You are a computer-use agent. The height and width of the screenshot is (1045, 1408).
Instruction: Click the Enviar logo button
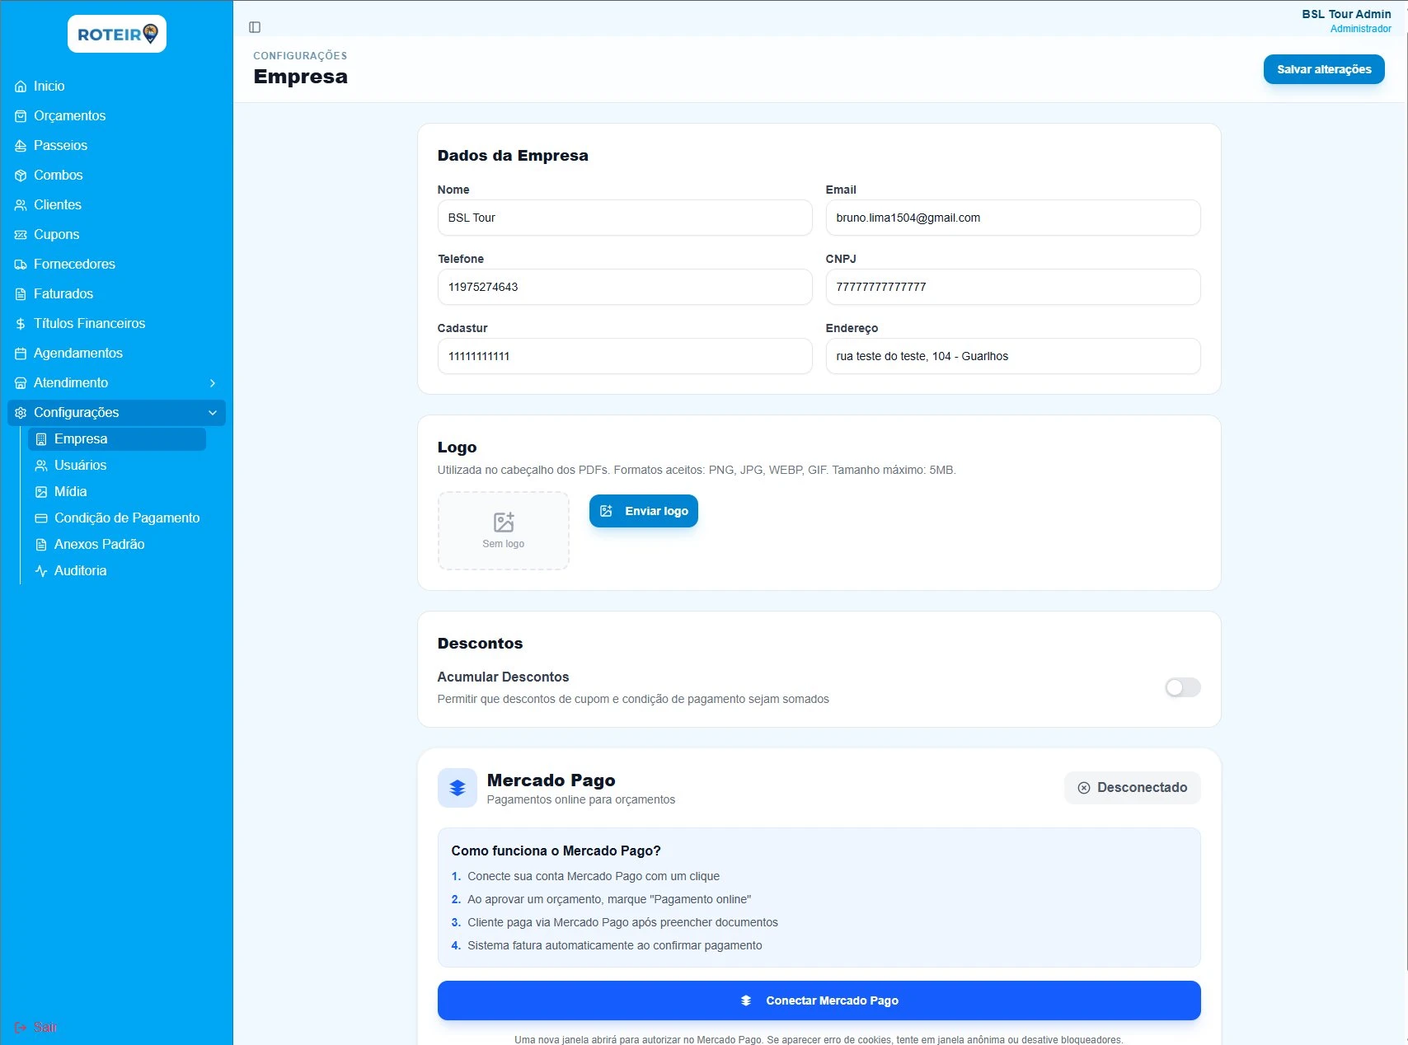(x=643, y=511)
